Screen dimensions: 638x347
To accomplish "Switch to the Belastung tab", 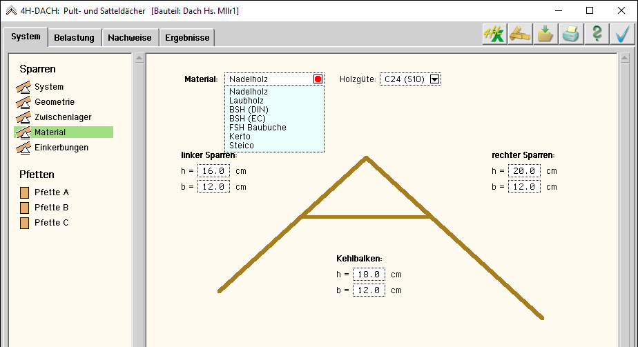I will [x=74, y=38].
